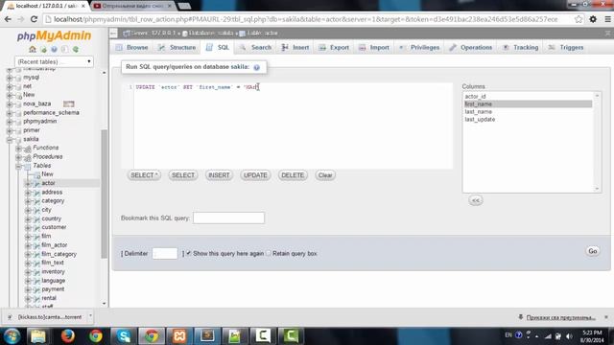Click the Insert tab icon
Viewport: 614px width, 345px height.
[285, 47]
